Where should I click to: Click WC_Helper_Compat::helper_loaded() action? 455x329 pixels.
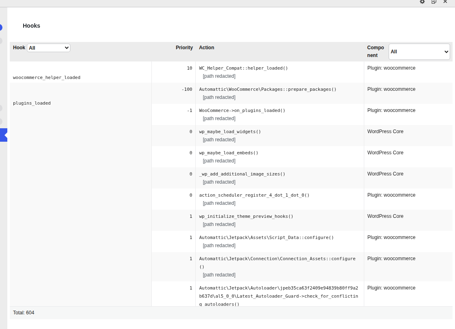243,68
